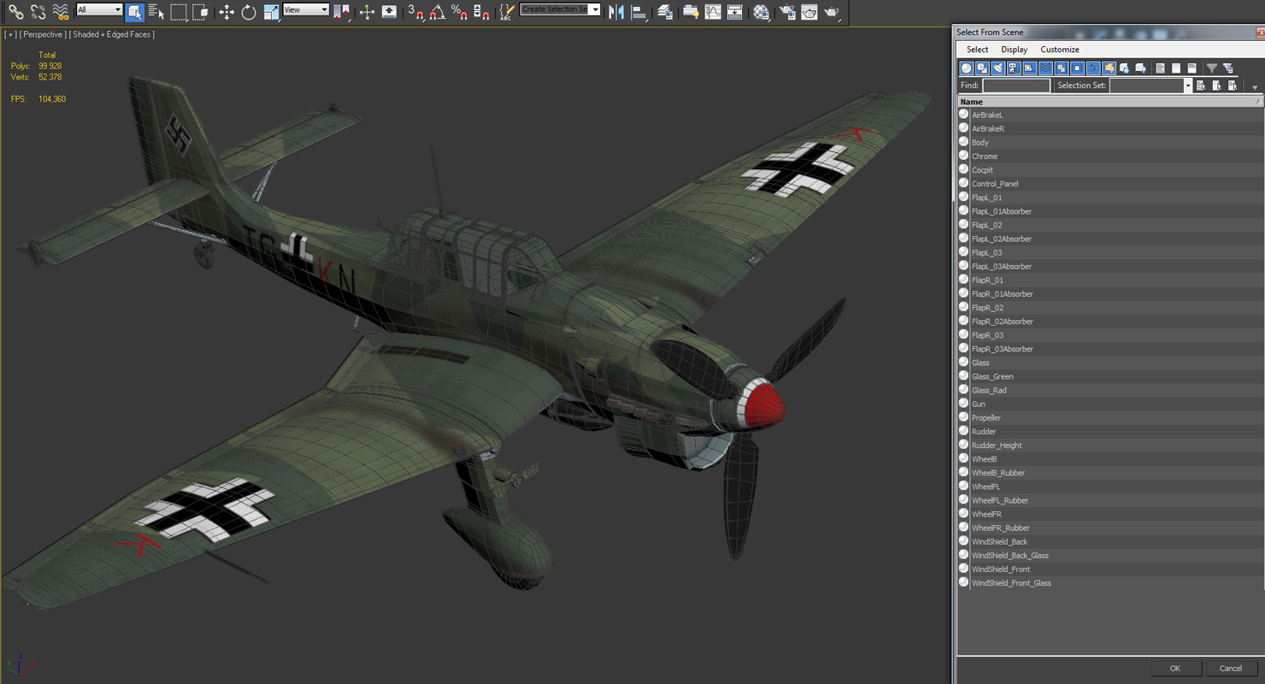Click the Invert Selection icon in Select From Scene
Screen dimensions: 1265x684
pos(1192,68)
